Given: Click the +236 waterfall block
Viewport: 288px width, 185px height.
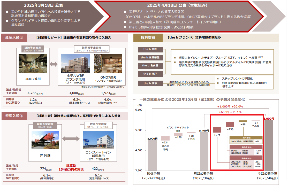Looking at the screenshot, I should 230,125.
